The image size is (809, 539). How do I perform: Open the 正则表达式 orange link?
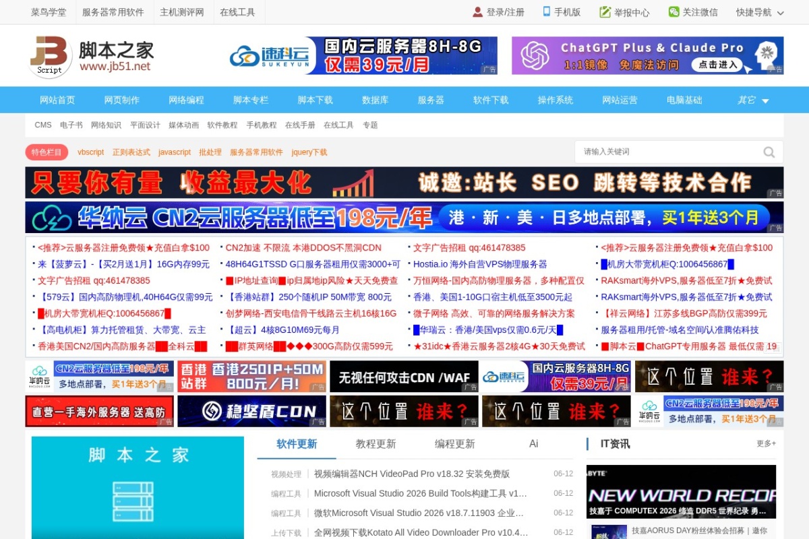click(131, 152)
